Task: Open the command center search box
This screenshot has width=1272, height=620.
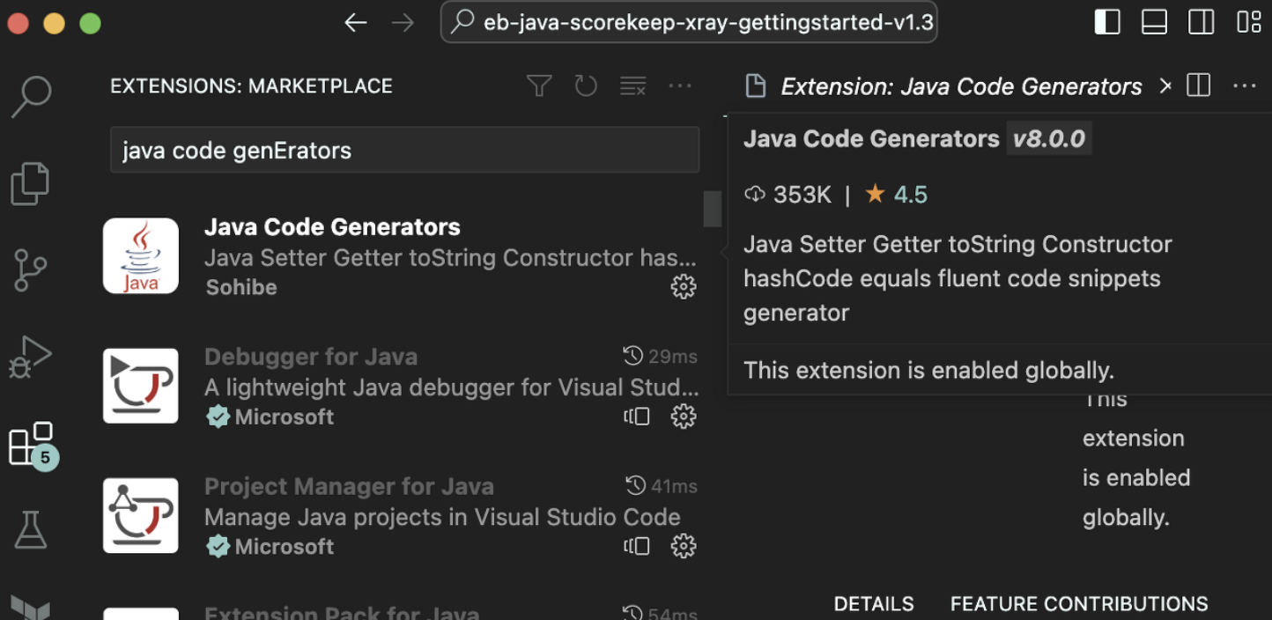Action: [689, 22]
